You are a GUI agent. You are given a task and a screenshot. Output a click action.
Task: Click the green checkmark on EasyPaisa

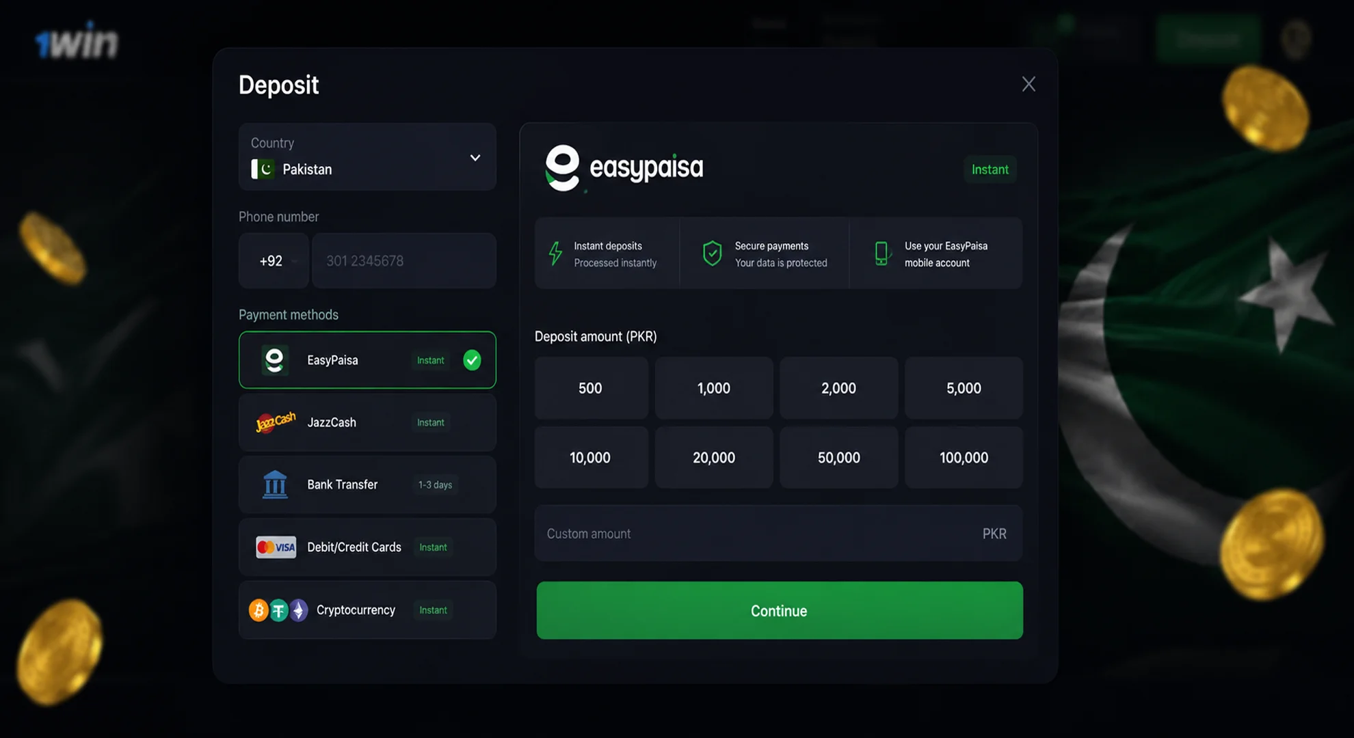pos(472,360)
